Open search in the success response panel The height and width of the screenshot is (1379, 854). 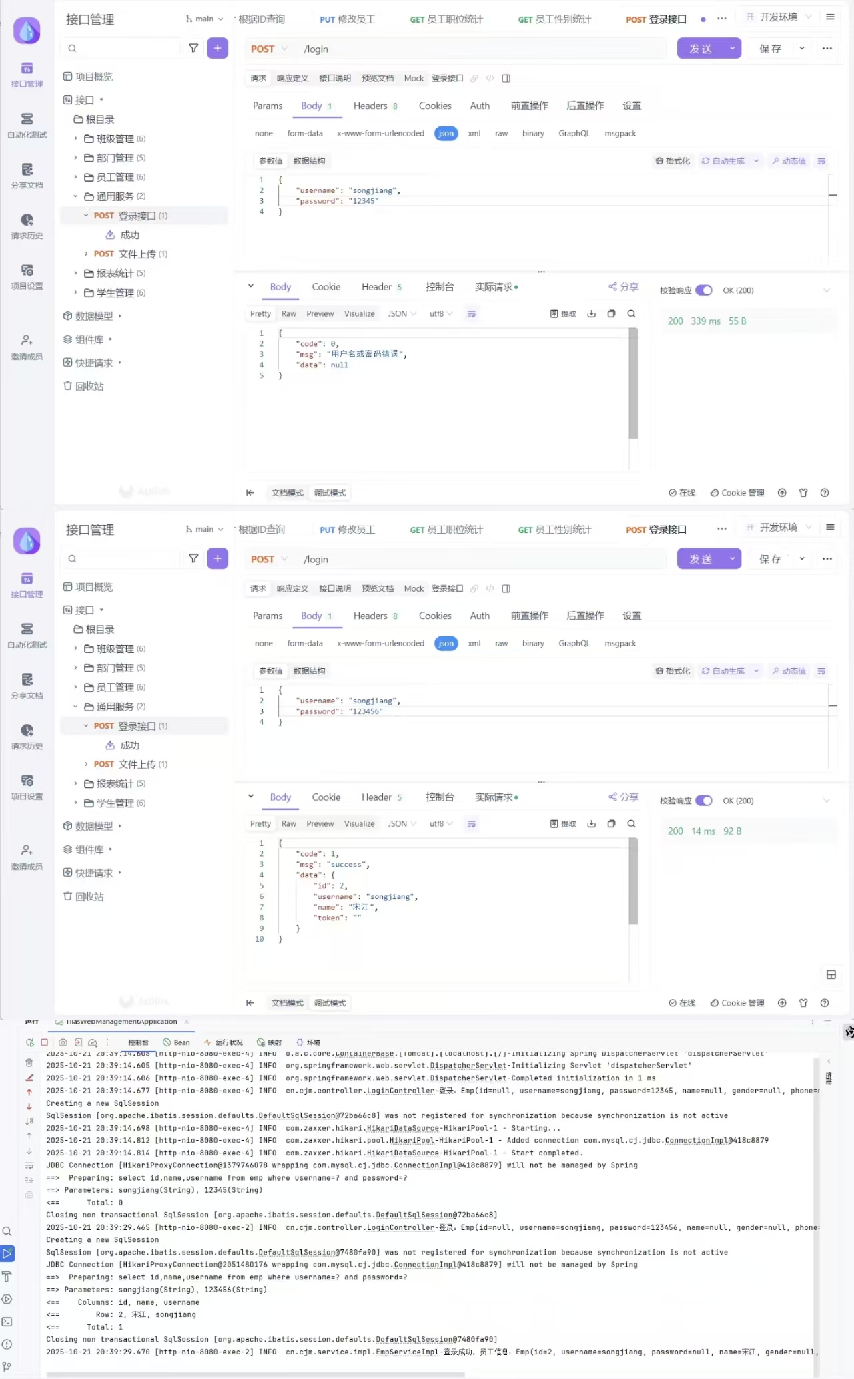(631, 824)
